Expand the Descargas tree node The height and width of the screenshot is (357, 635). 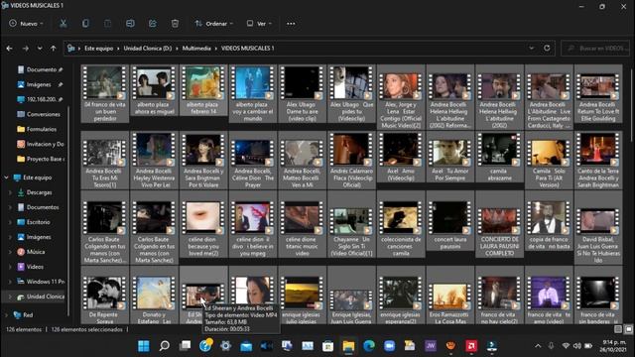click(11, 192)
